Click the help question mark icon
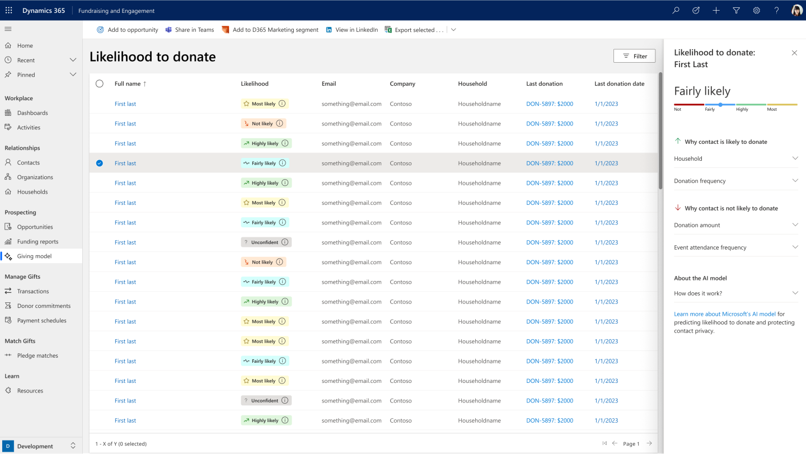The width and height of the screenshot is (806, 454). (776, 10)
